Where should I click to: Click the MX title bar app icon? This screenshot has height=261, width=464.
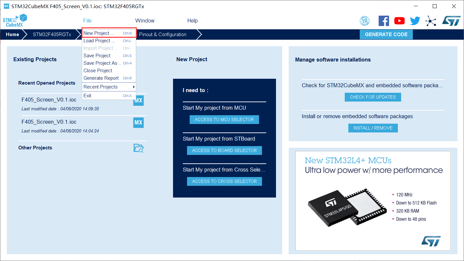pos(6,6)
